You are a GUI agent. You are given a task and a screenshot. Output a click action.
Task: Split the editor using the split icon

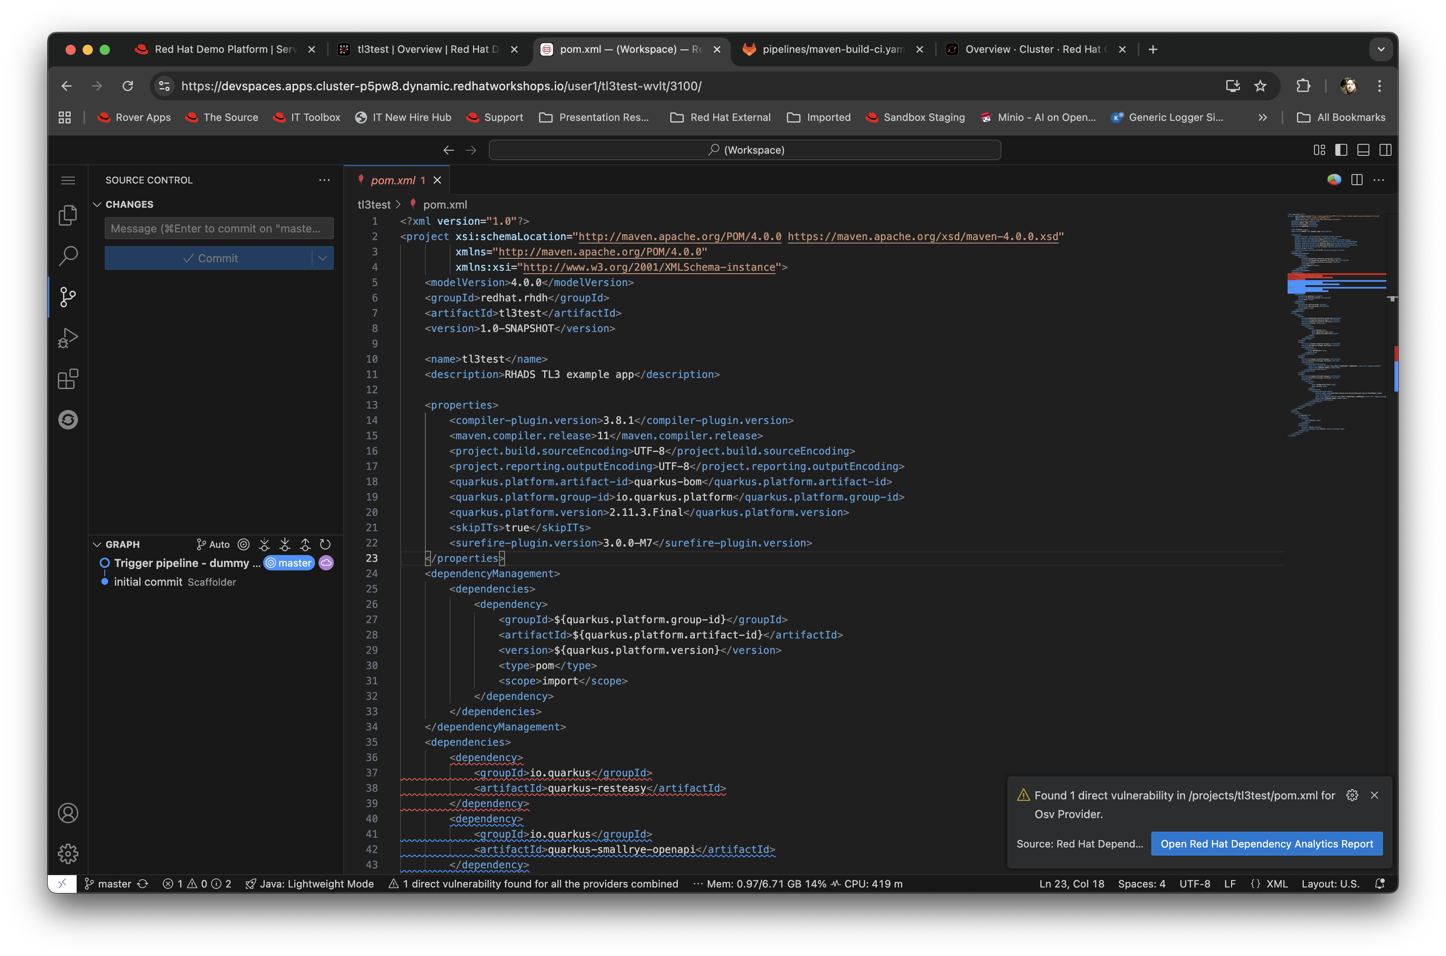pyautogui.click(x=1357, y=180)
